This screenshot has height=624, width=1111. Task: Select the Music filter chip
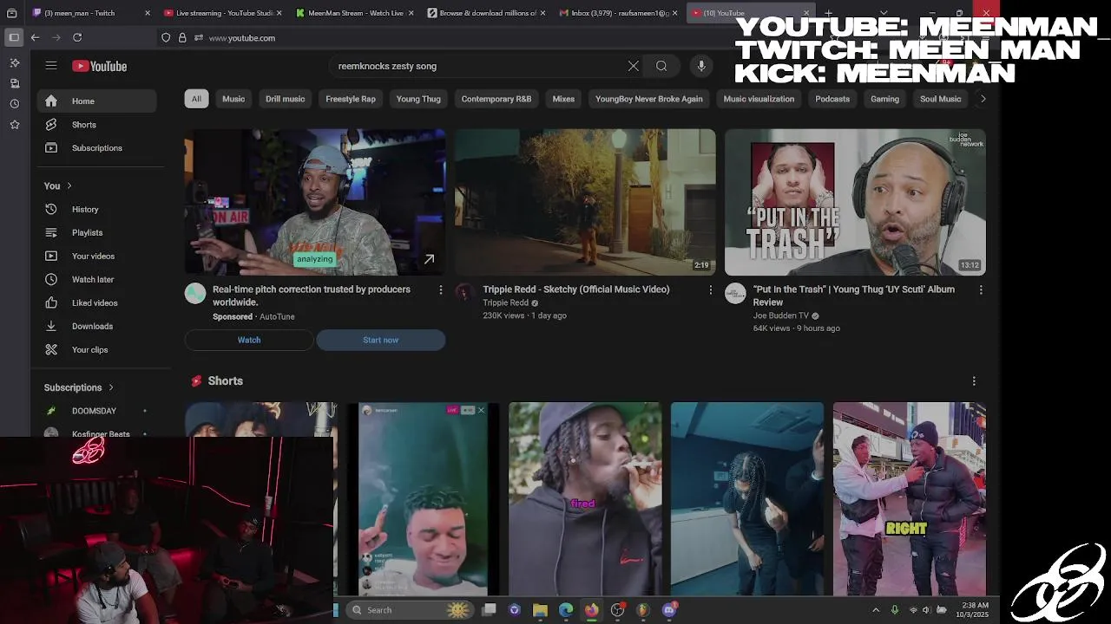coord(233,99)
